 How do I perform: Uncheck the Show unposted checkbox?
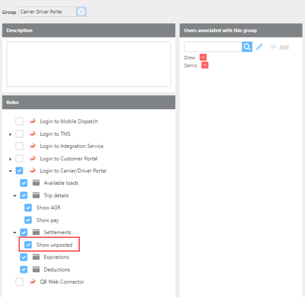pyautogui.click(x=28, y=245)
